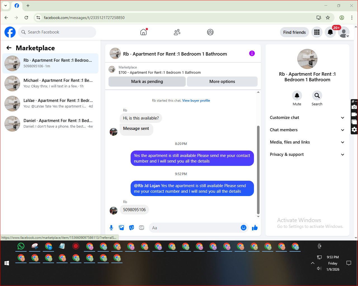The height and width of the screenshot is (286, 358).
Task: Choose a GIF icon
Action: coord(142,228)
